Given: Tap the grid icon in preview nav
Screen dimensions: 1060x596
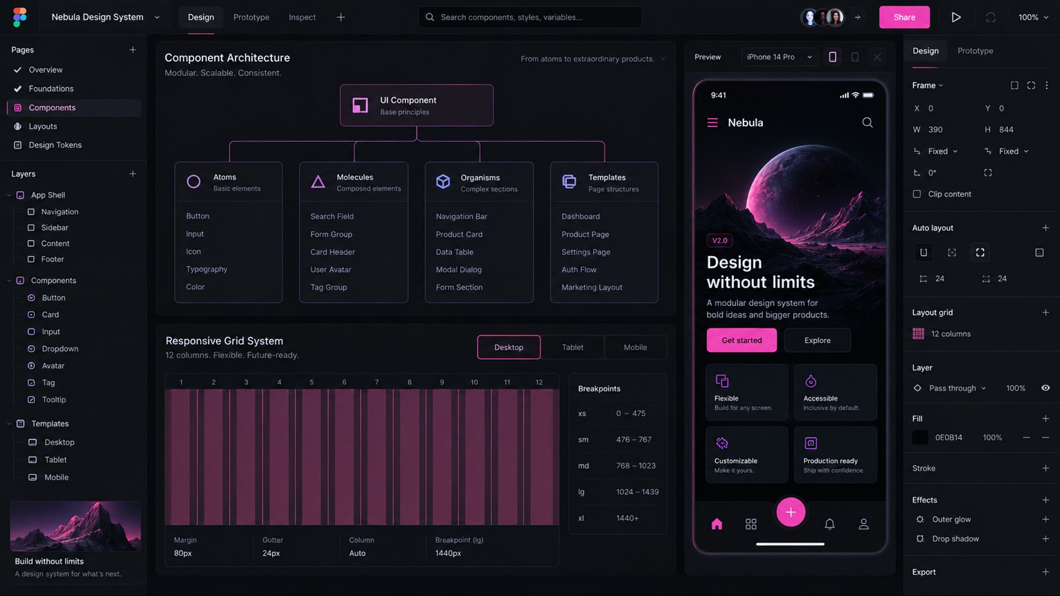Looking at the screenshot, I should click(751, 524).
